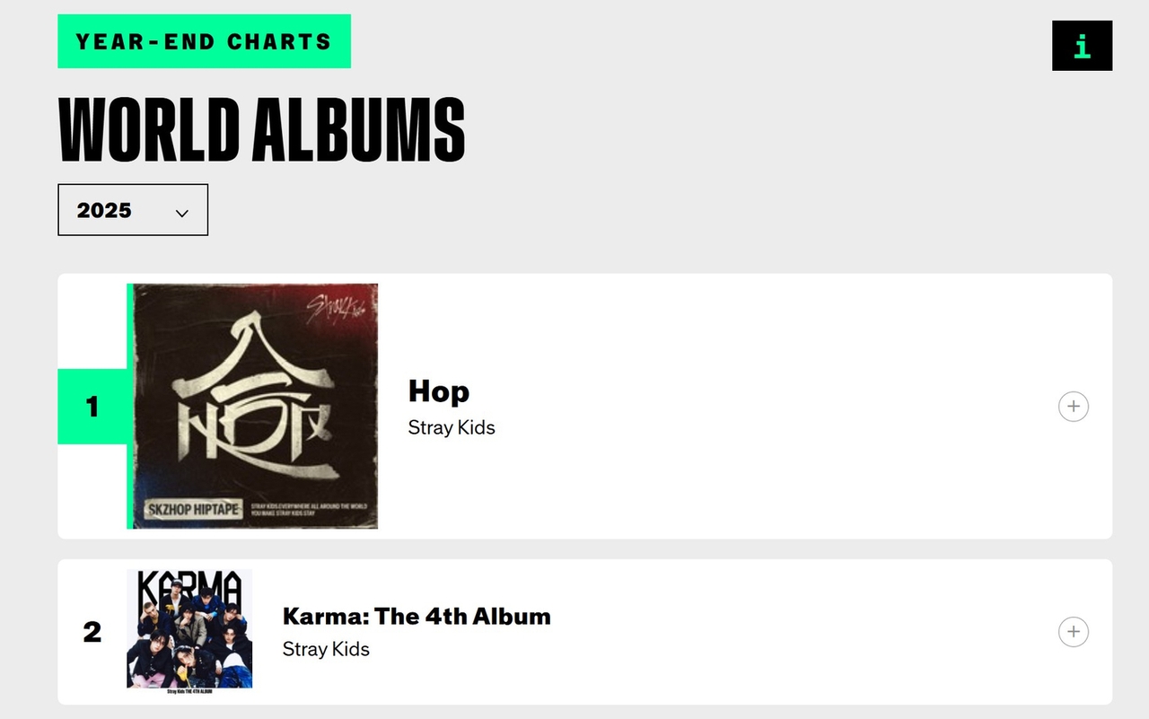Click the green rank 1 badge

(92, 407)
